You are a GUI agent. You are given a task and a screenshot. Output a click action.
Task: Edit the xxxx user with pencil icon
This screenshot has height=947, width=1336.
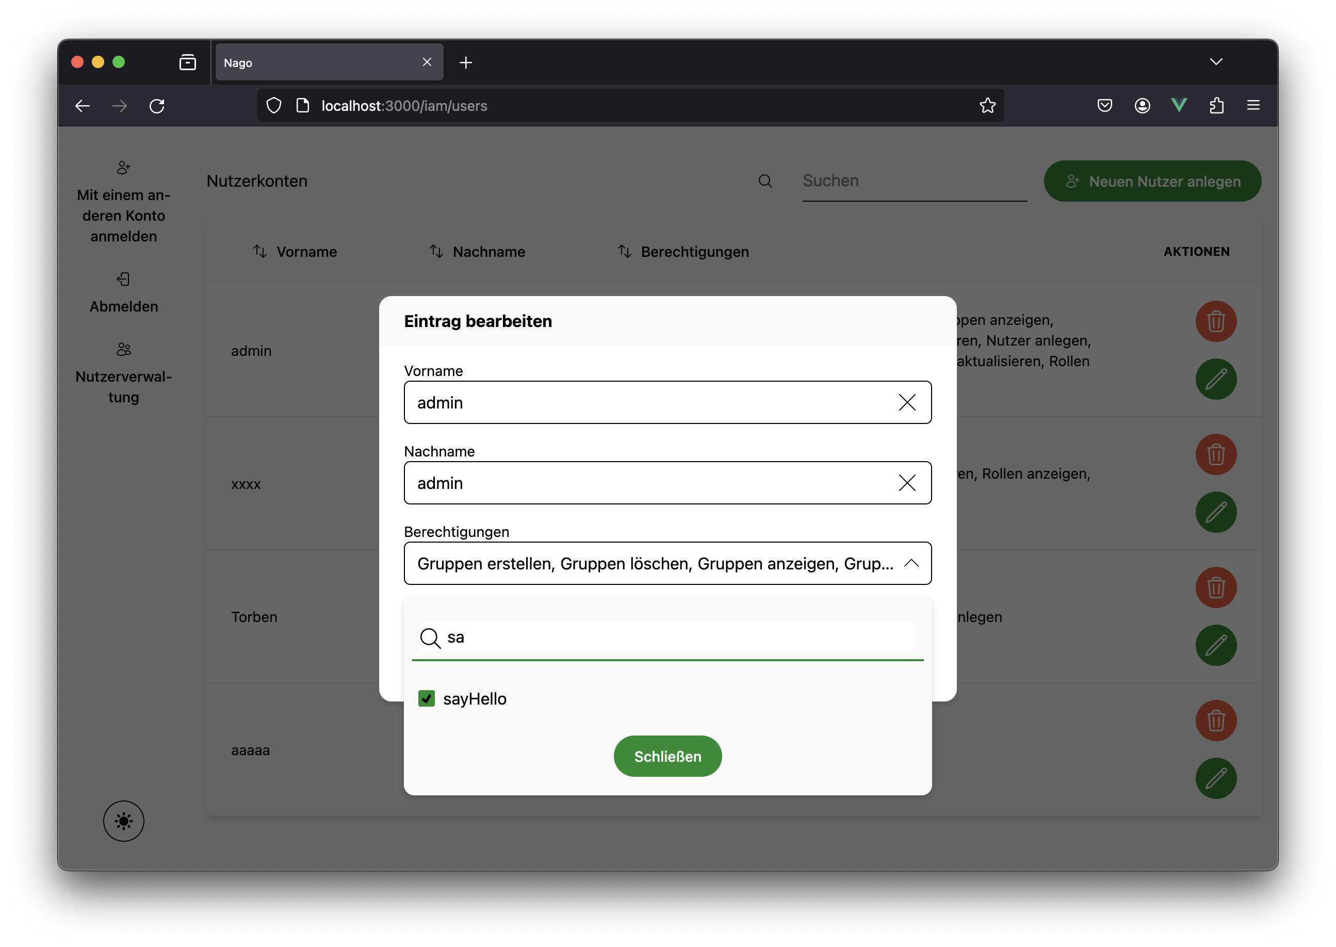point(1215,512)
